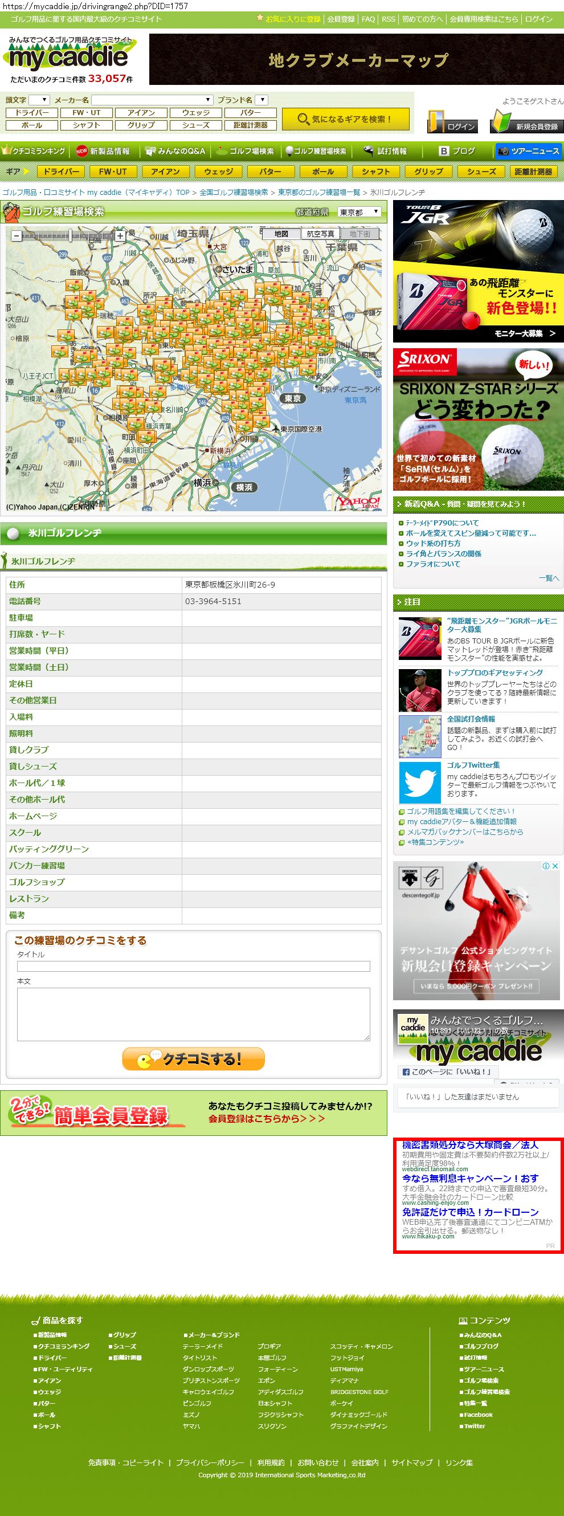Adjust the map zoom slider handle
The image size is (564, 1516).
[x=70, y=236]
